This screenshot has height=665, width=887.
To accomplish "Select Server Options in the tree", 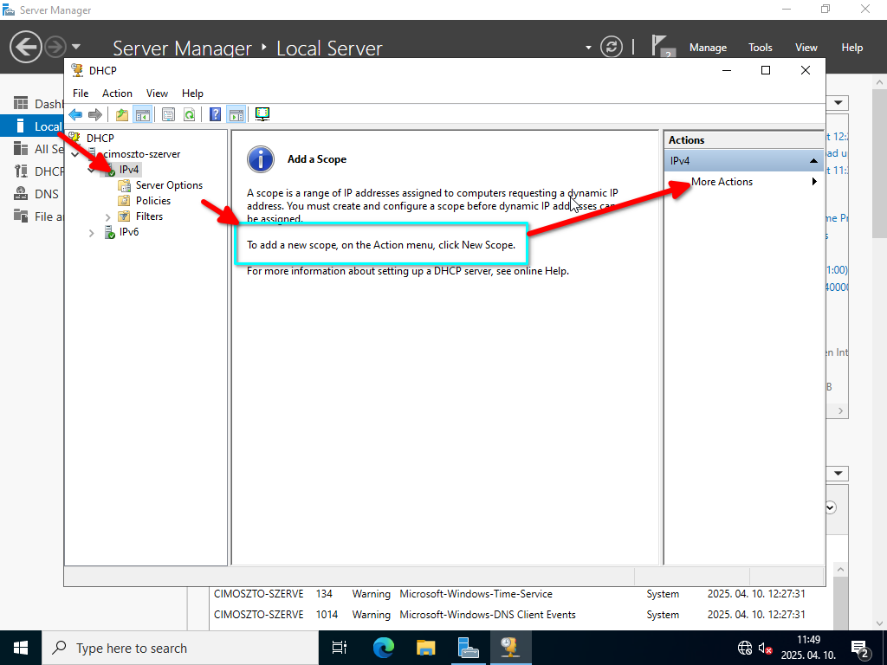I will pos(169,185).
